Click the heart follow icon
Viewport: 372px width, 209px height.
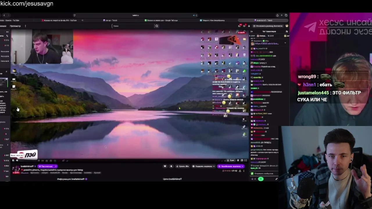(x=165, y=166)
